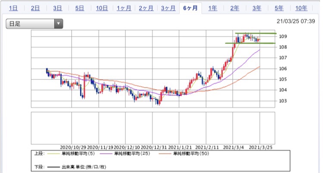This screenshot has height=173, width=323.
Task: Click the 2020/11/19 date label
Action: 100,147
